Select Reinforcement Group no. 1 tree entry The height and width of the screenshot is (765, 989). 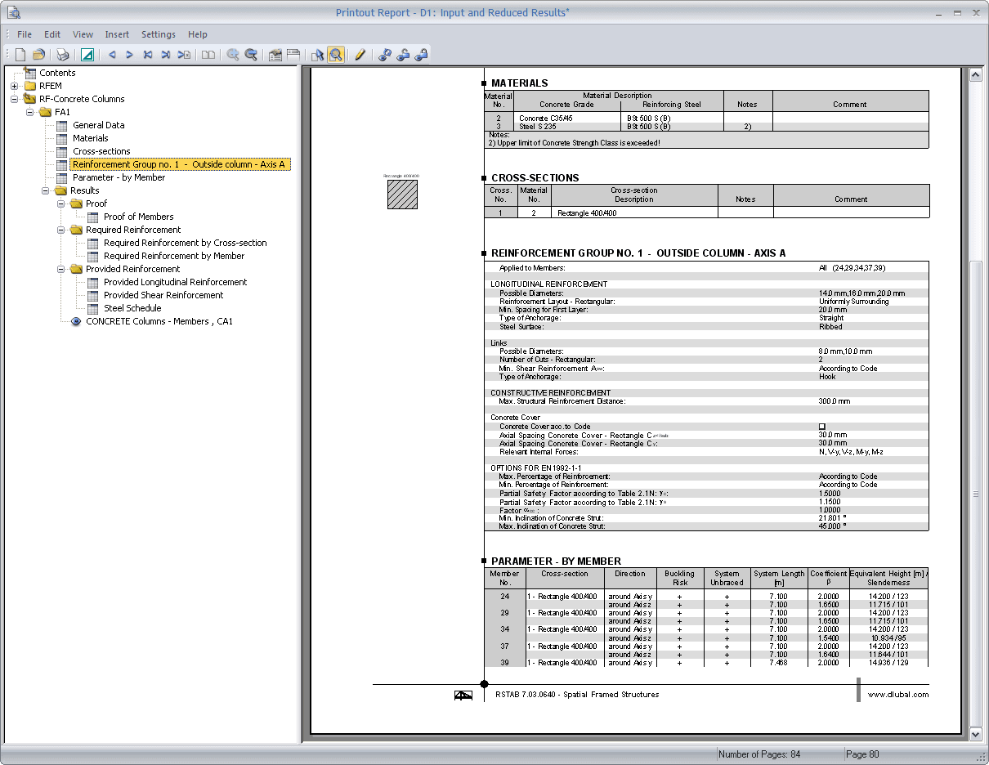179,164
